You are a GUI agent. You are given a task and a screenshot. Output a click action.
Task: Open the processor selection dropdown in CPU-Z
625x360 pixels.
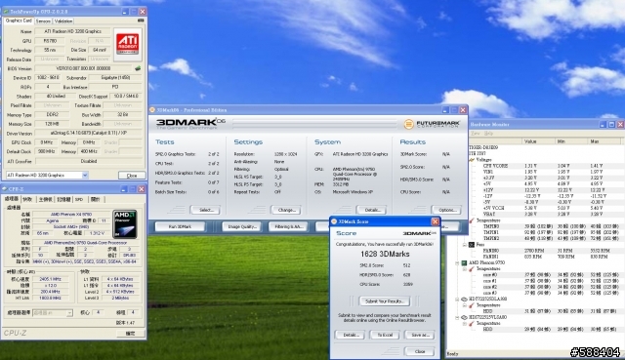click(69, 313)
